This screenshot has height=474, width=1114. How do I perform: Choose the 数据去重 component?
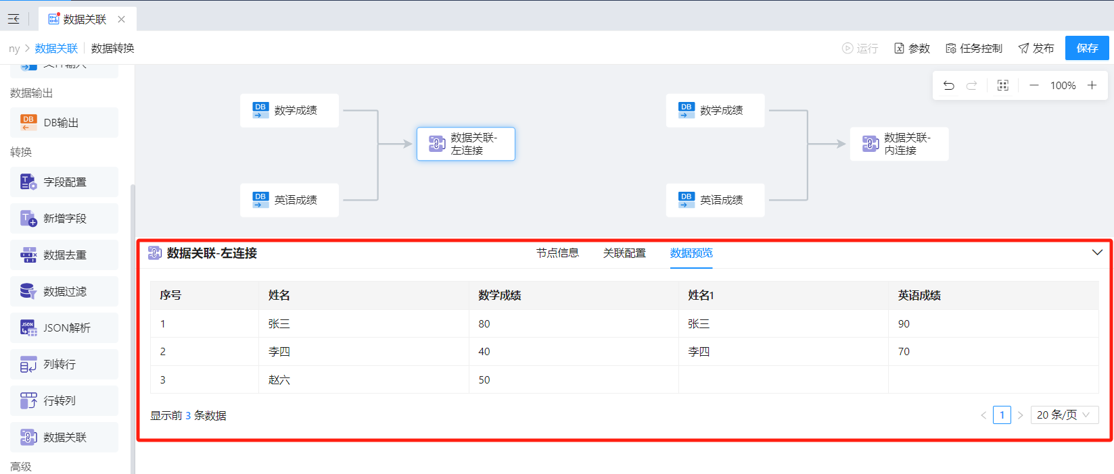coord(64,255)
